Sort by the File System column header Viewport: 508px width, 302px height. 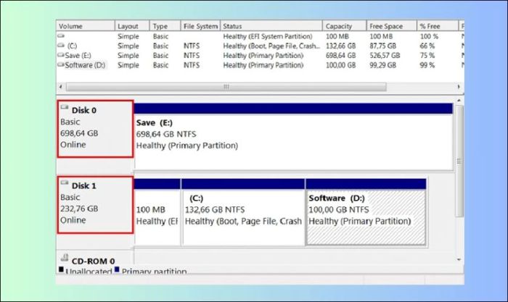[x=200, y=26]
